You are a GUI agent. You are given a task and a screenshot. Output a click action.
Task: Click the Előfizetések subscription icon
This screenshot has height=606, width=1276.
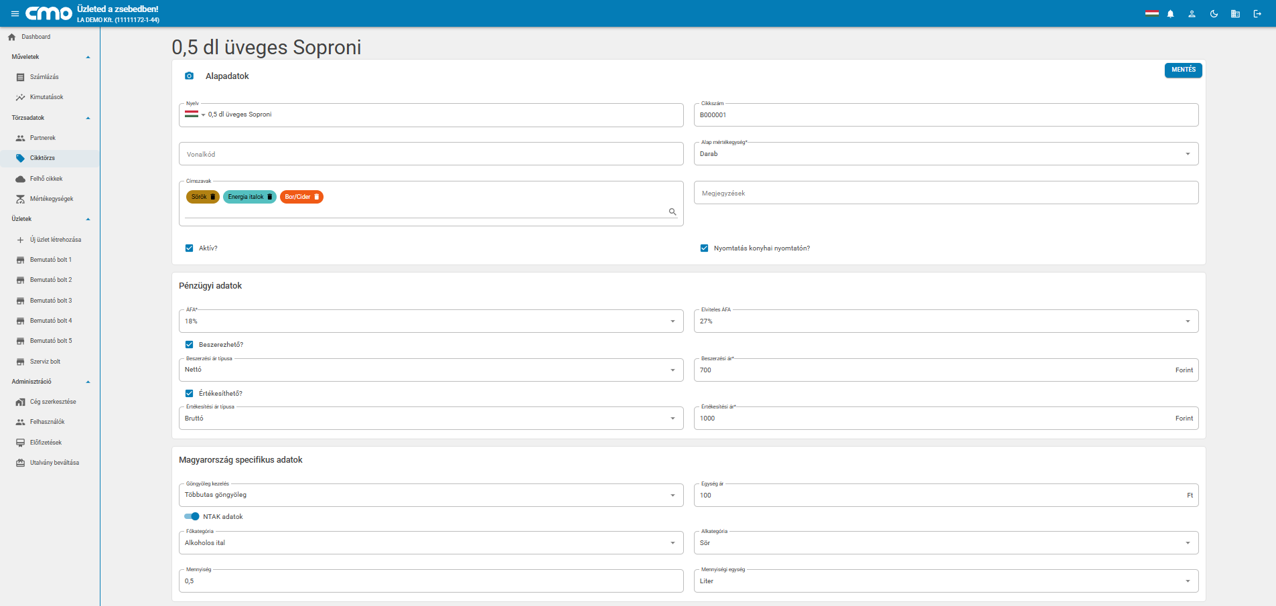coord(20,443)
